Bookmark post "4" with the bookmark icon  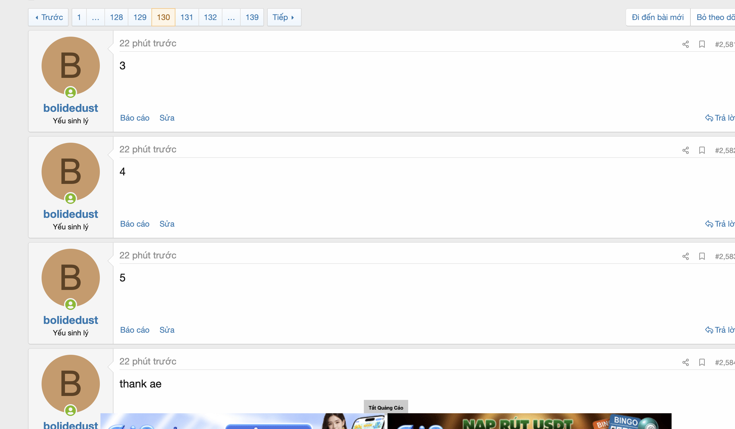(702, 150)
